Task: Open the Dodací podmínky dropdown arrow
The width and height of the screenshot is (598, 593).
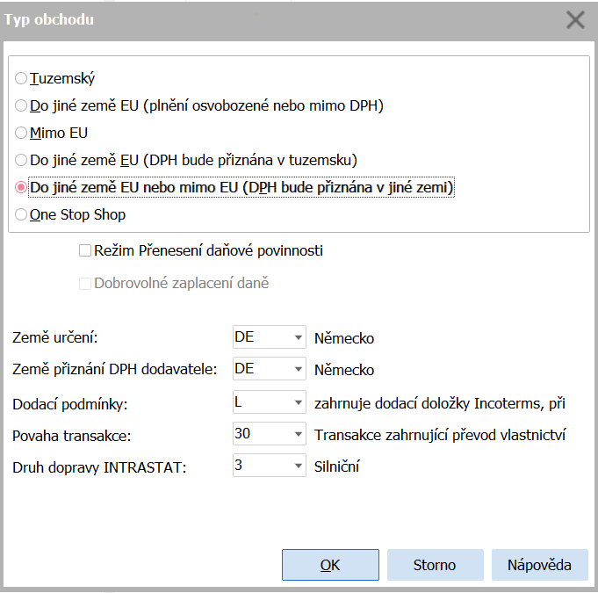Action: tap(296, 403)
